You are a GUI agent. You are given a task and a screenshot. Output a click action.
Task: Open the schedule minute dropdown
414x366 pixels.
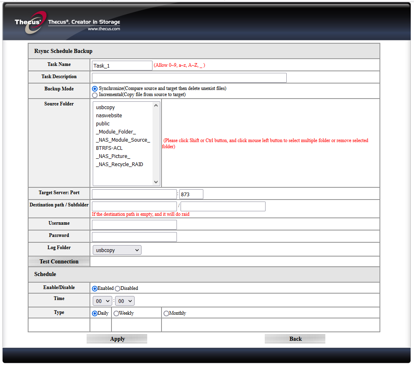pos(124,301)
